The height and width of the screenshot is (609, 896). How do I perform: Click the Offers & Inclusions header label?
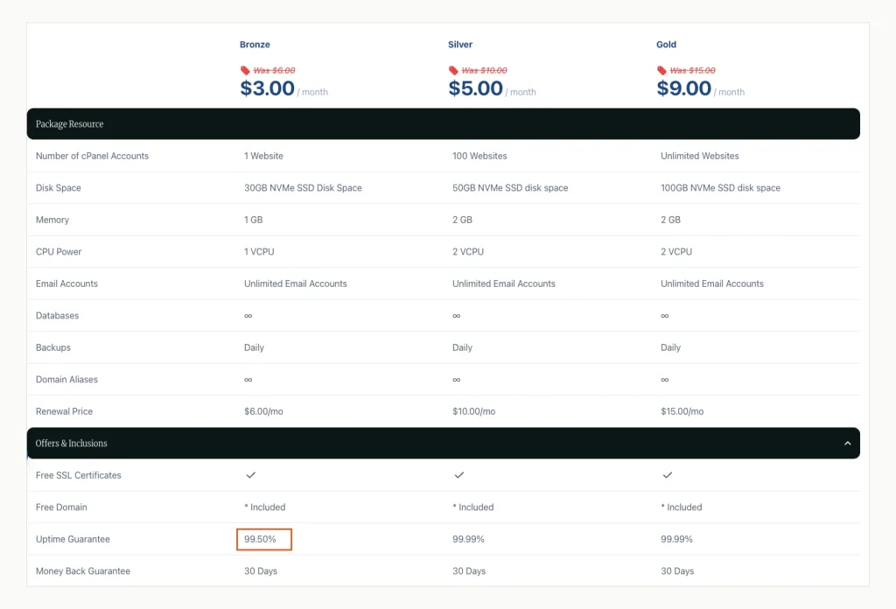(x=72, y=444)
